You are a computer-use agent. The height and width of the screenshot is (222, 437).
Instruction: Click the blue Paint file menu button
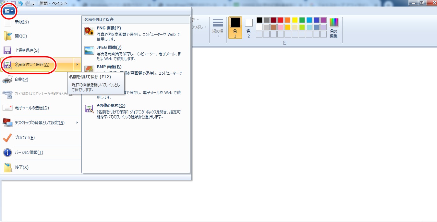[9, 11]
